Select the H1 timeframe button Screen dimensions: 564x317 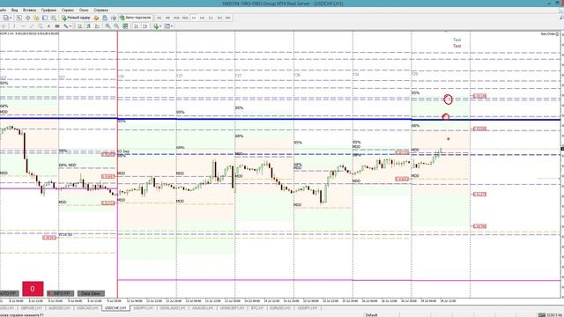point(194,18)
